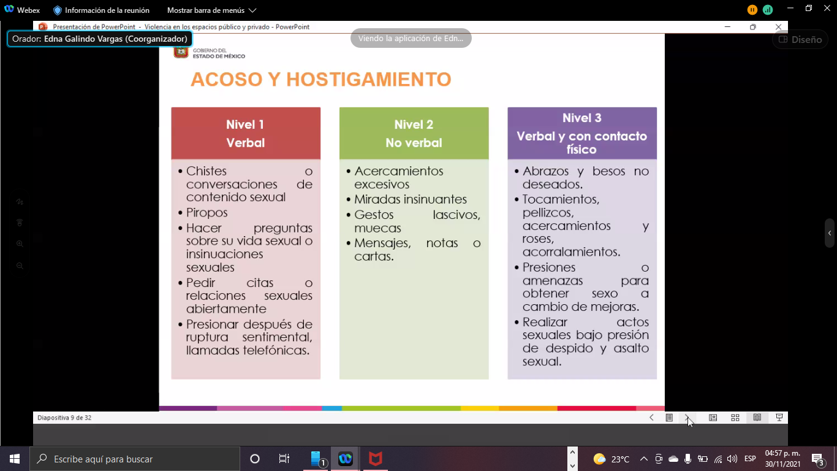This screenshot has width=837, height=471.
Task: Switch to Slide Sorter grid view
Action: coord(735,418)
